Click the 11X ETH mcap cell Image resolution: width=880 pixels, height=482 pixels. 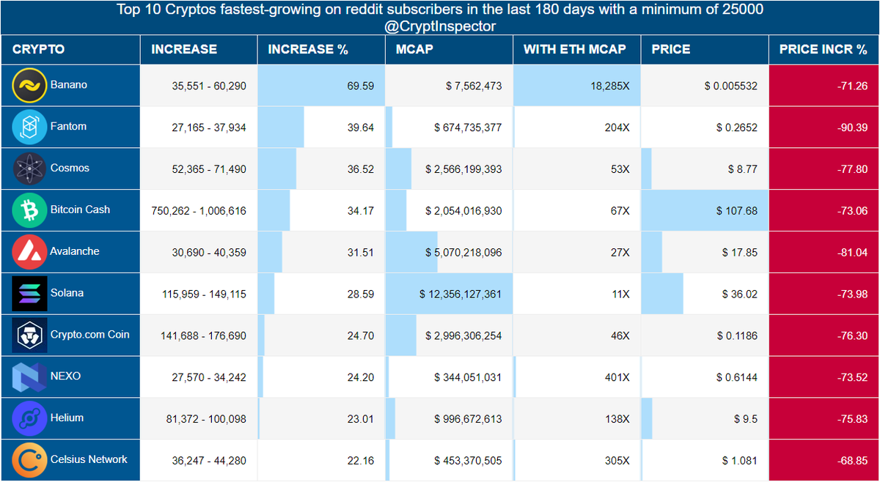pyautogui.click(x=577, y=294)
